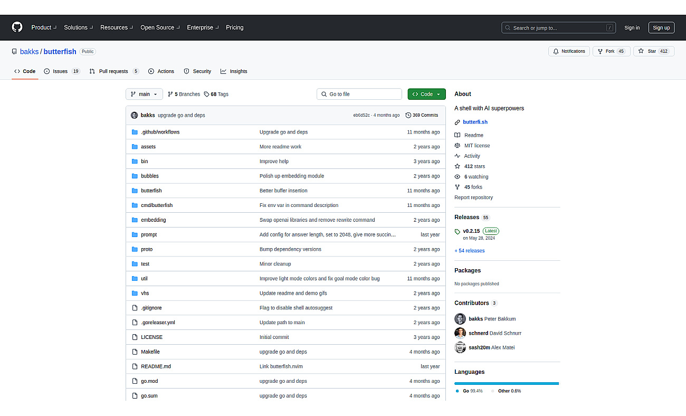Open commit message "Link butterfish.nvim"
This screenshot has width=686, height=416.
click(281, 366)
